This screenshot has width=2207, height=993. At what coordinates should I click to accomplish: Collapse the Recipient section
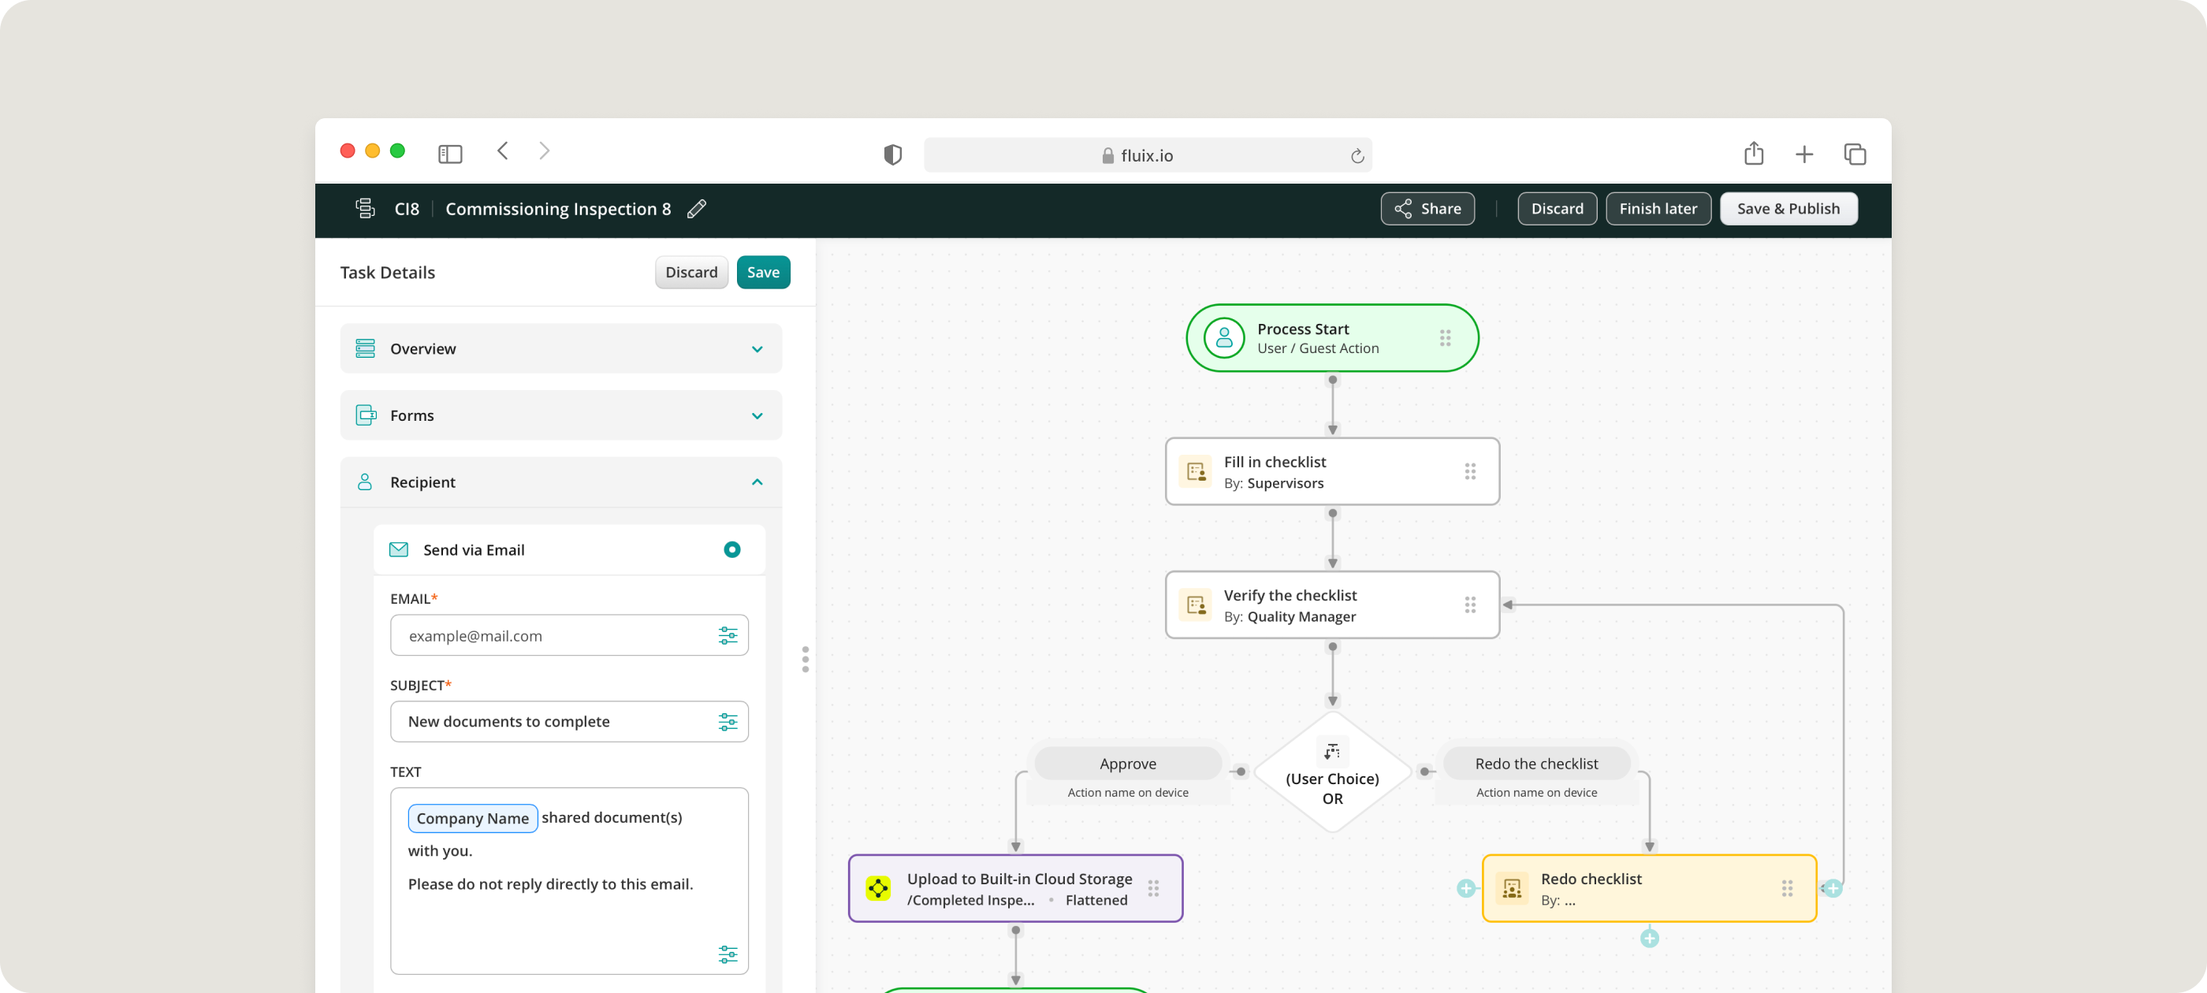757,482
